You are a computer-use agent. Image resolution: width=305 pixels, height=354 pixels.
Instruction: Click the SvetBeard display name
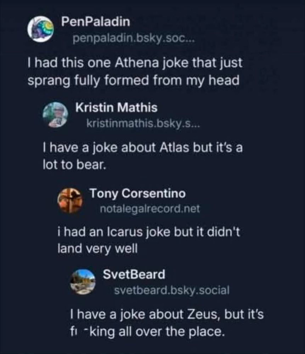pos(134,274)
